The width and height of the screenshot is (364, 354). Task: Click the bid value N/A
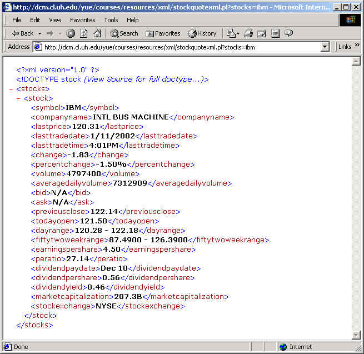click(59, 193)
